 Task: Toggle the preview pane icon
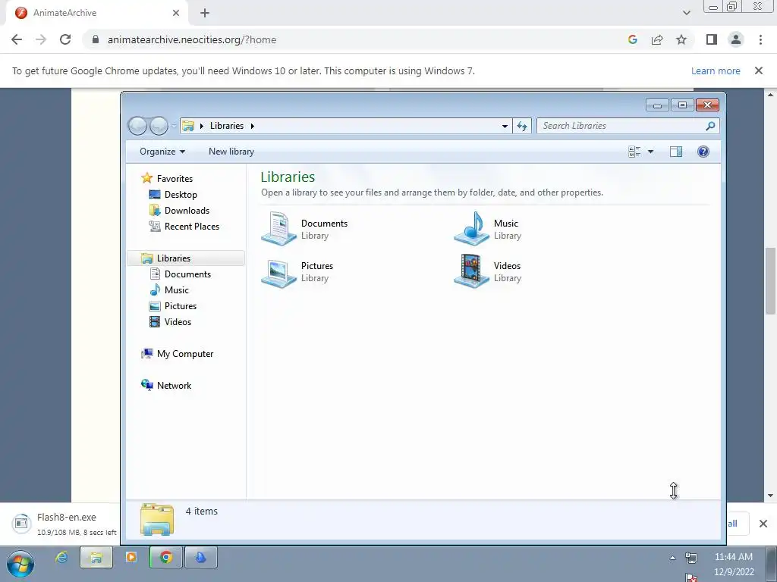[x=676, y=152]
